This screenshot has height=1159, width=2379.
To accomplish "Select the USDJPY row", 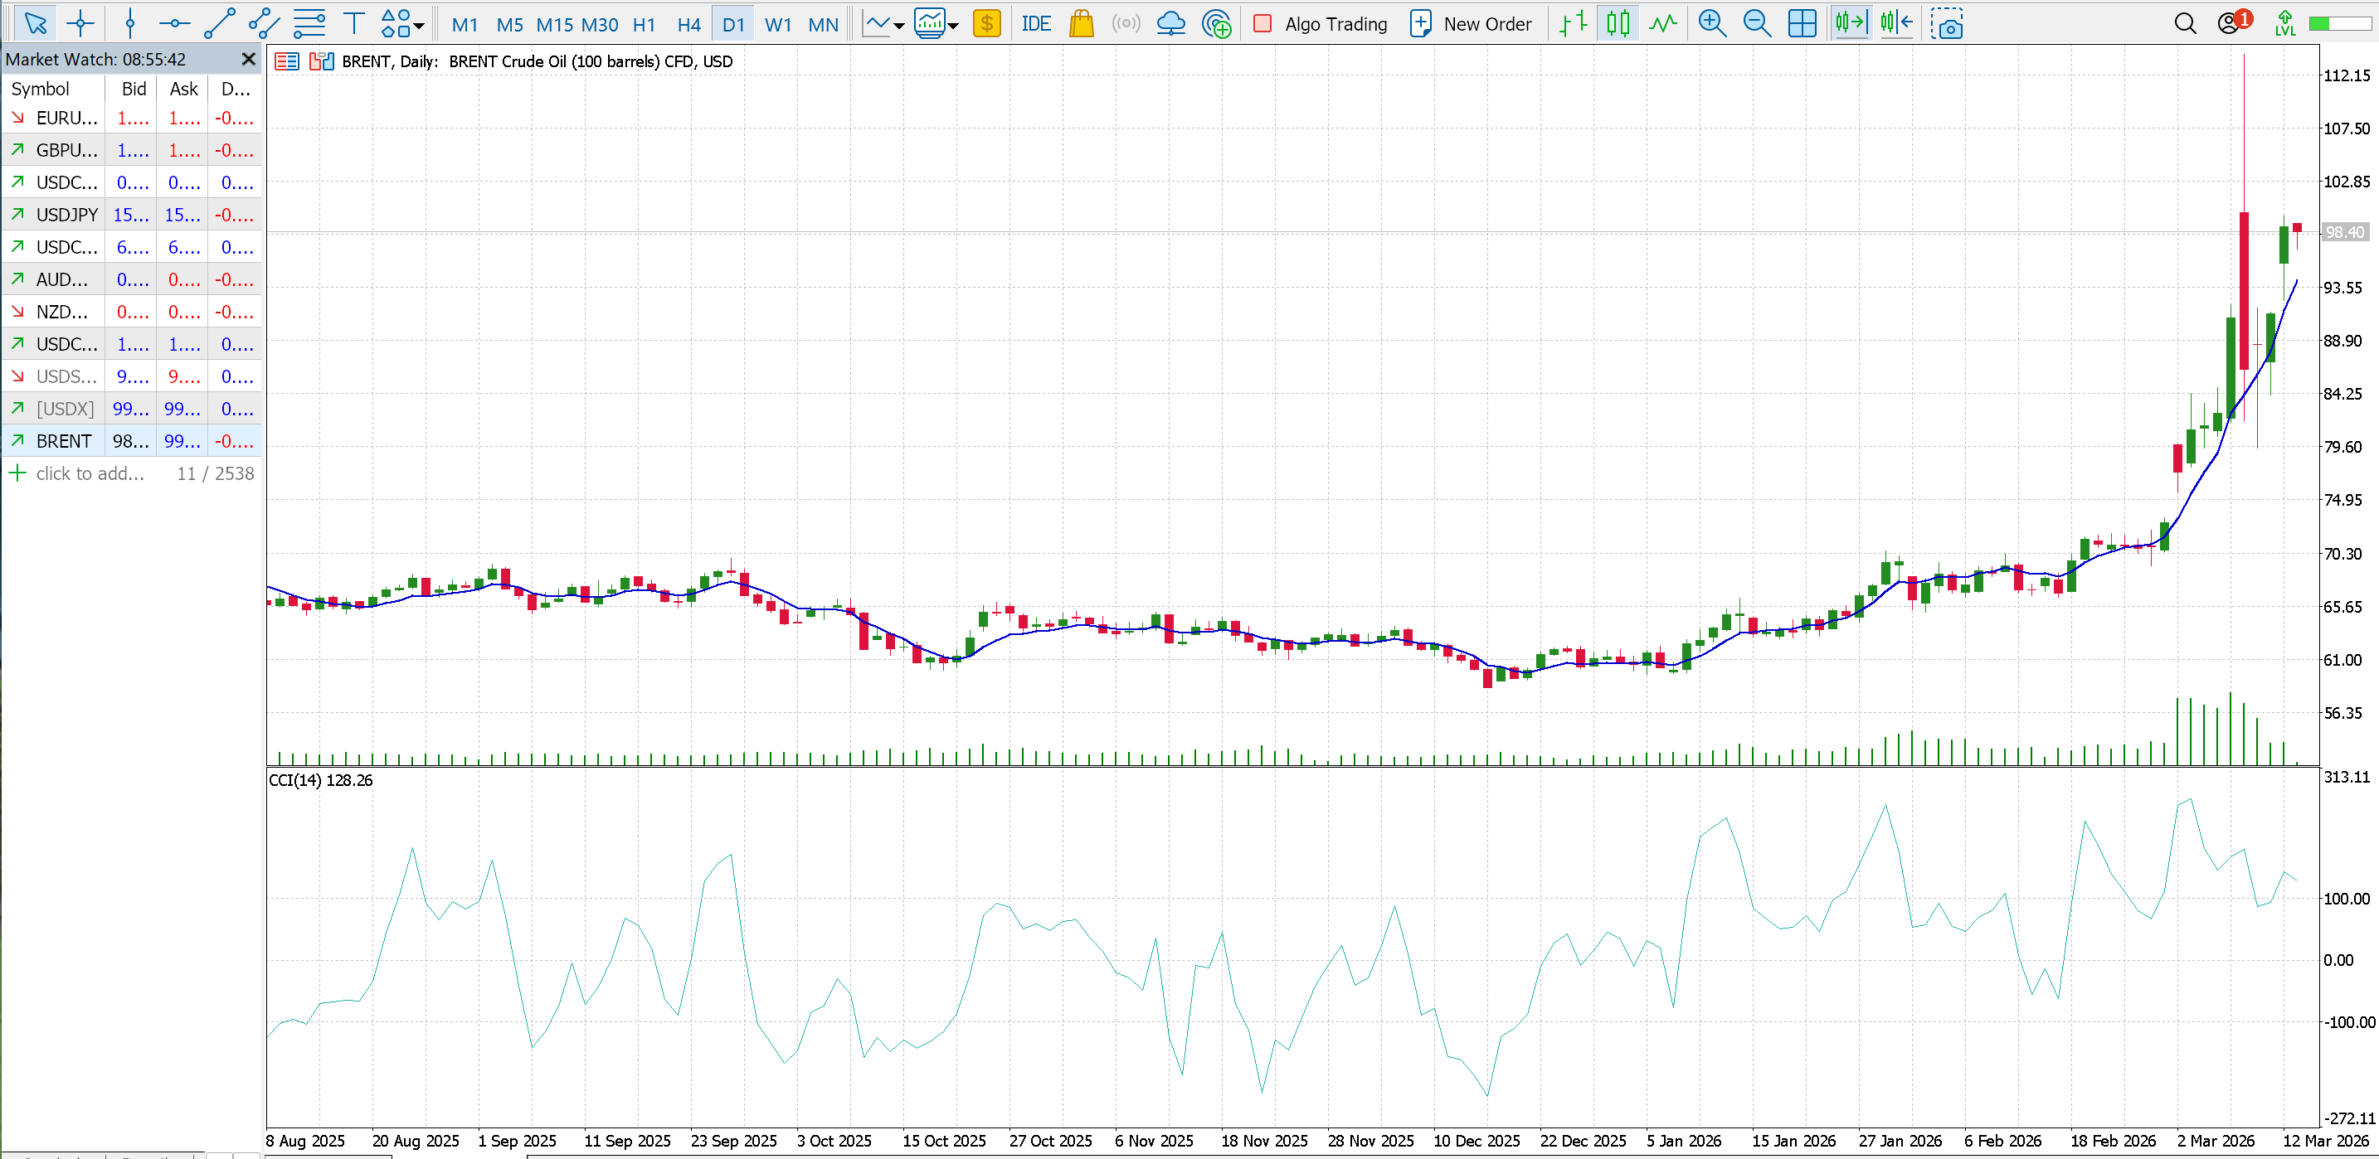I will (131, 215).
